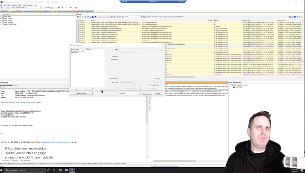The height and width of the screenshot is (173, 305).
Task: Check the box for item 1498736
Action: click(x=78, y=26)
